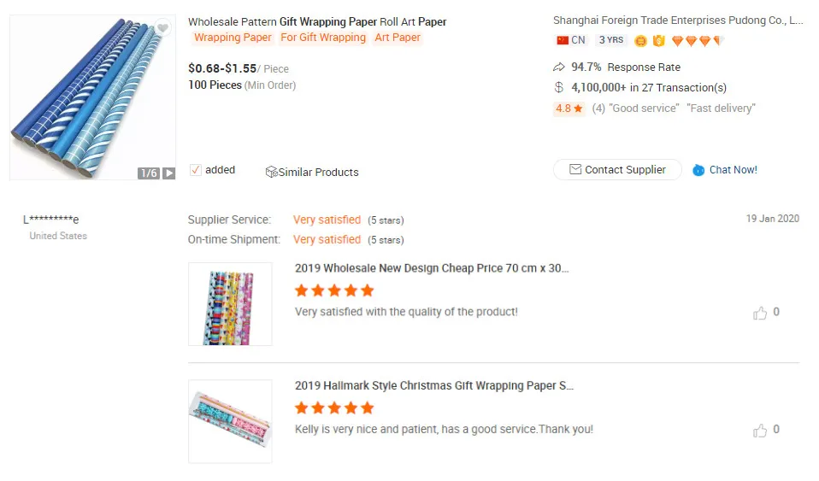819x481 pixels.
Task: Click the gold supplier badge icon
Action: [641, 40]
